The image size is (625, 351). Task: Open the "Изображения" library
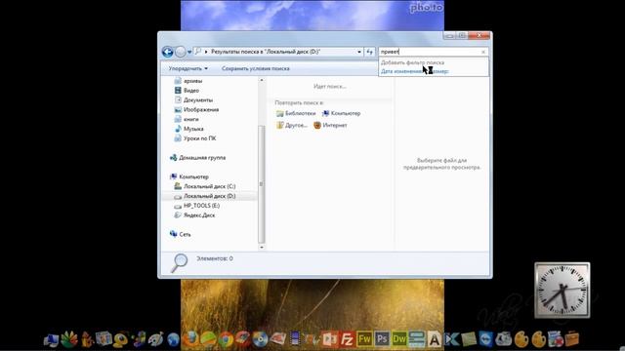click(x=196, y=109)
